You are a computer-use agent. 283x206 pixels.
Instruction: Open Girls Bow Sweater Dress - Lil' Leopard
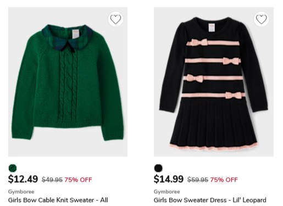[x=210, y=200]
